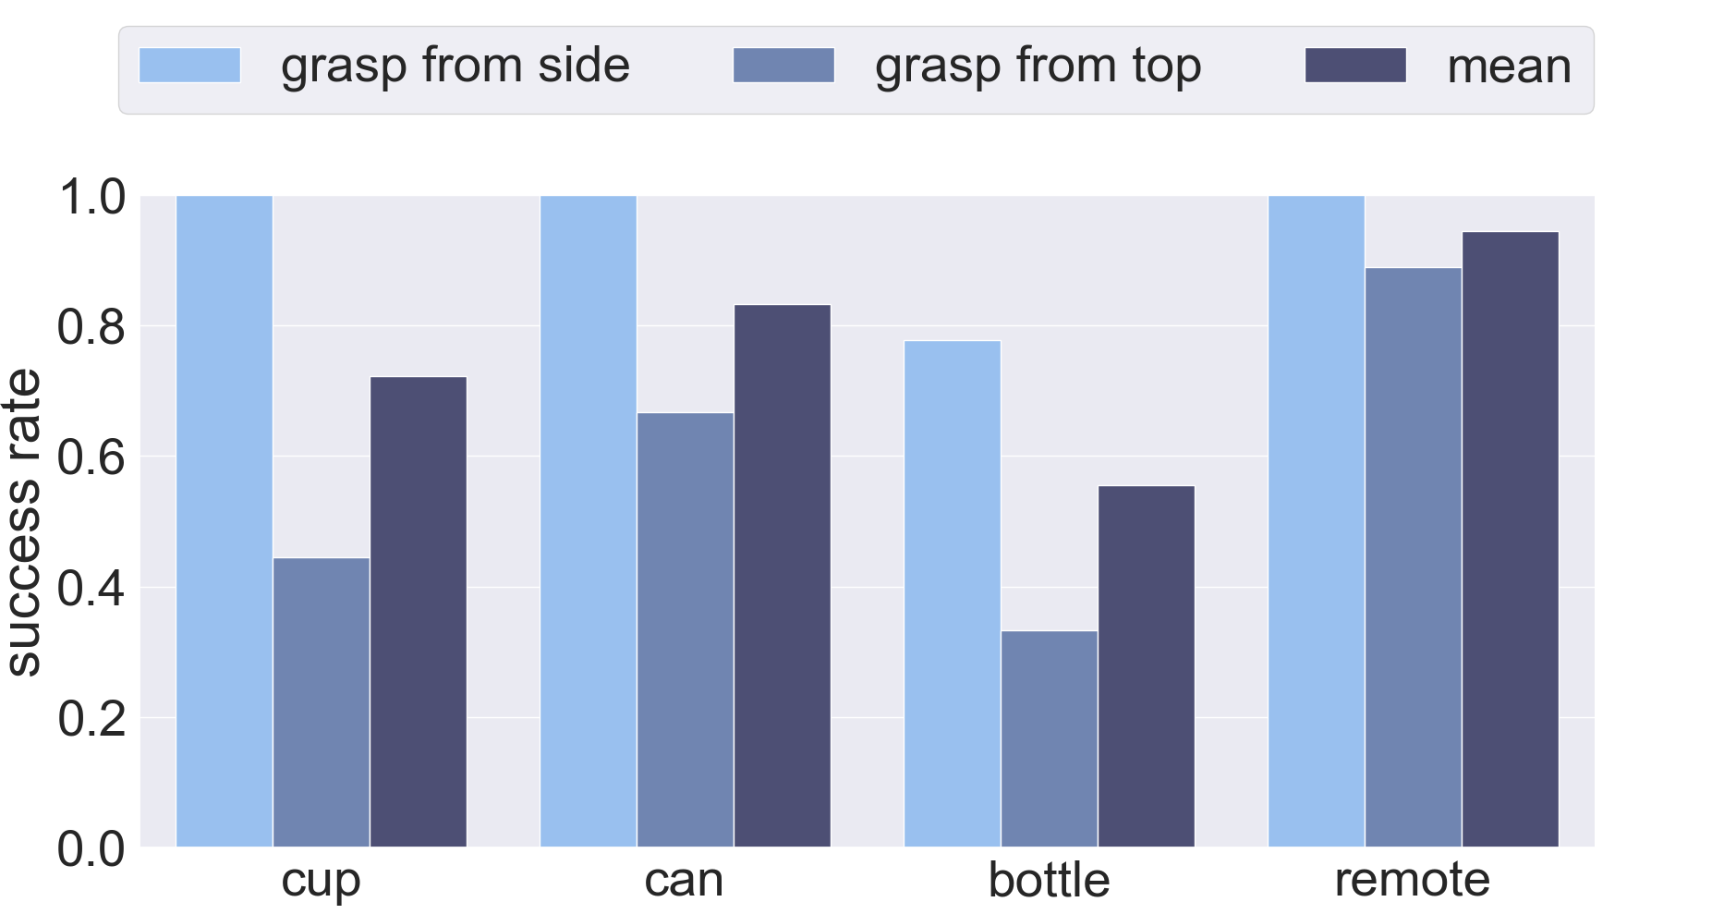Select the bottle grasp from top bar
The width and height of the screenshot is (1712, 914).
pyautogui.click(x=1050, y=738)
